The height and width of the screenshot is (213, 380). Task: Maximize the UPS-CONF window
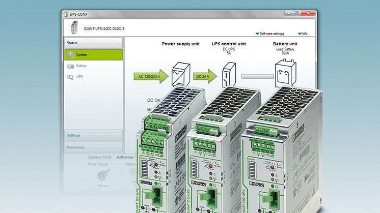pos(297,13)
